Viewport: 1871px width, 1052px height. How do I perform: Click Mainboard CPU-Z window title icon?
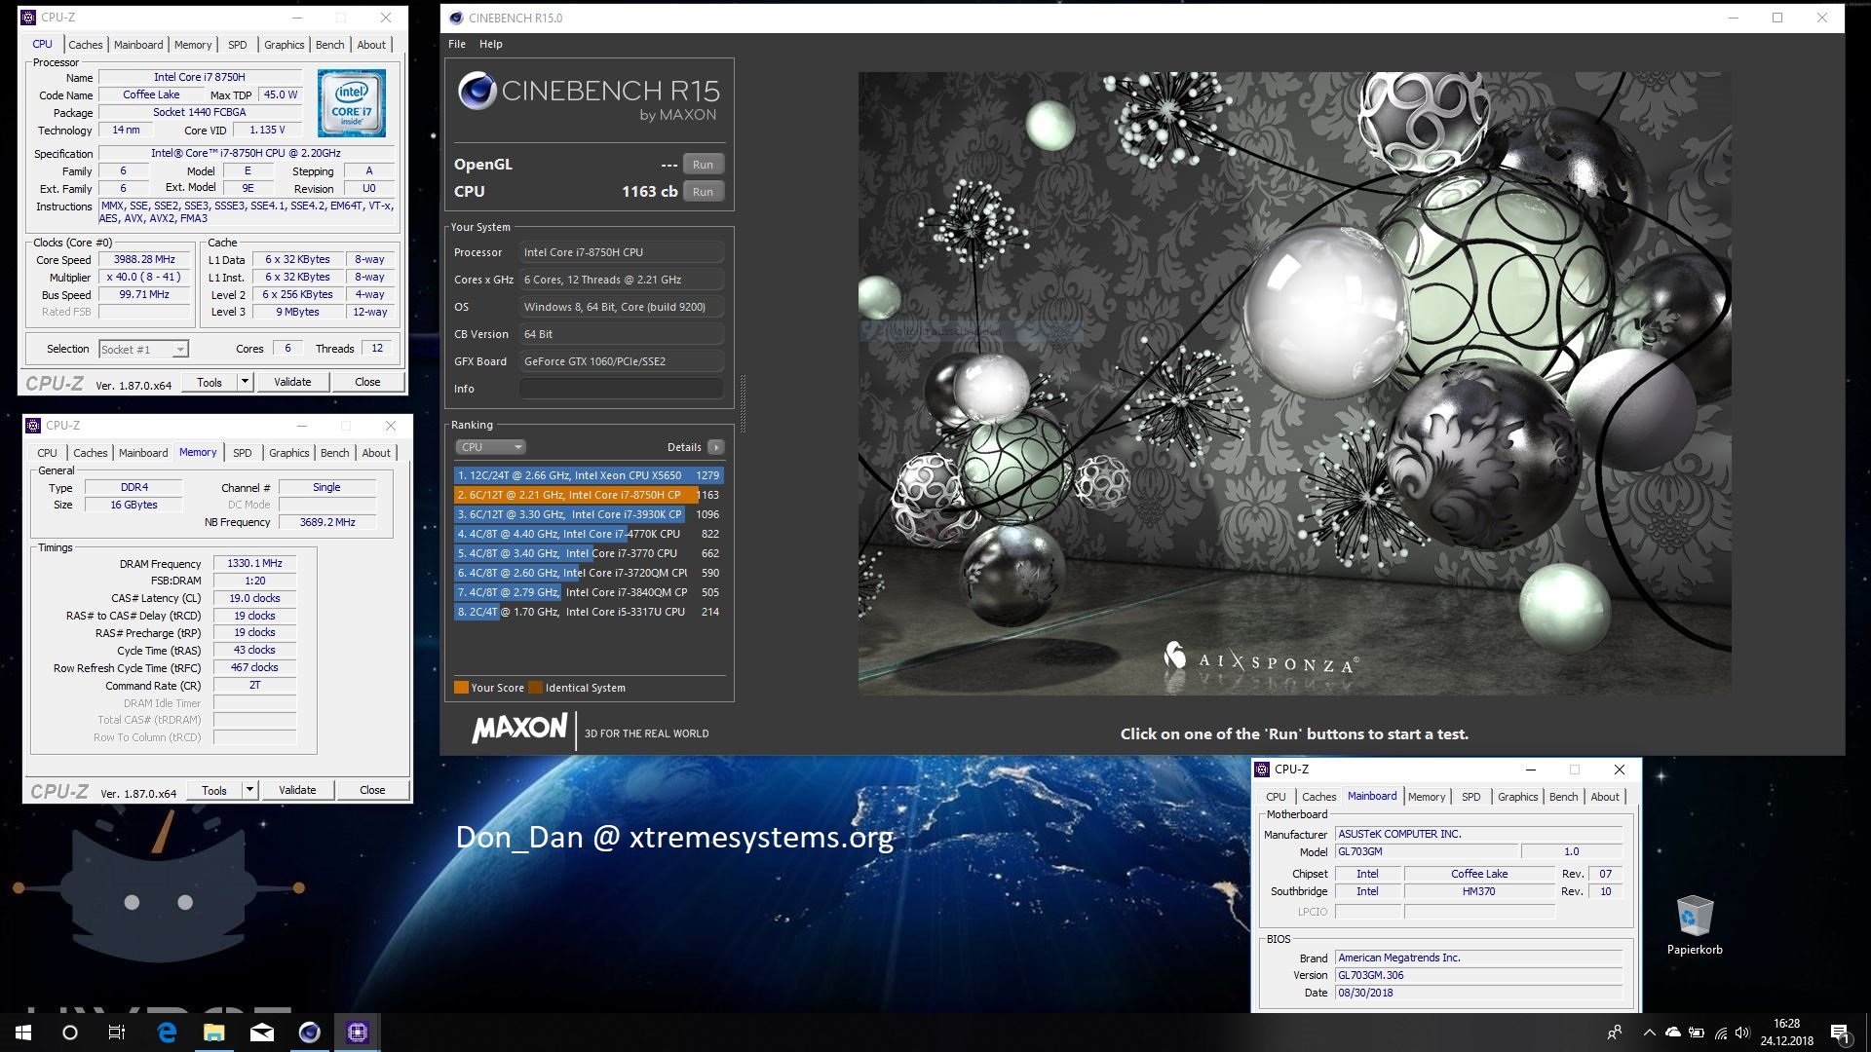[1262, 770]
